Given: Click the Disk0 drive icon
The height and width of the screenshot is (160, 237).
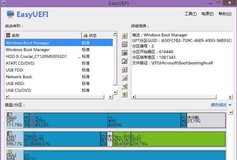Looking at the screenshot, I should point(9,114).
